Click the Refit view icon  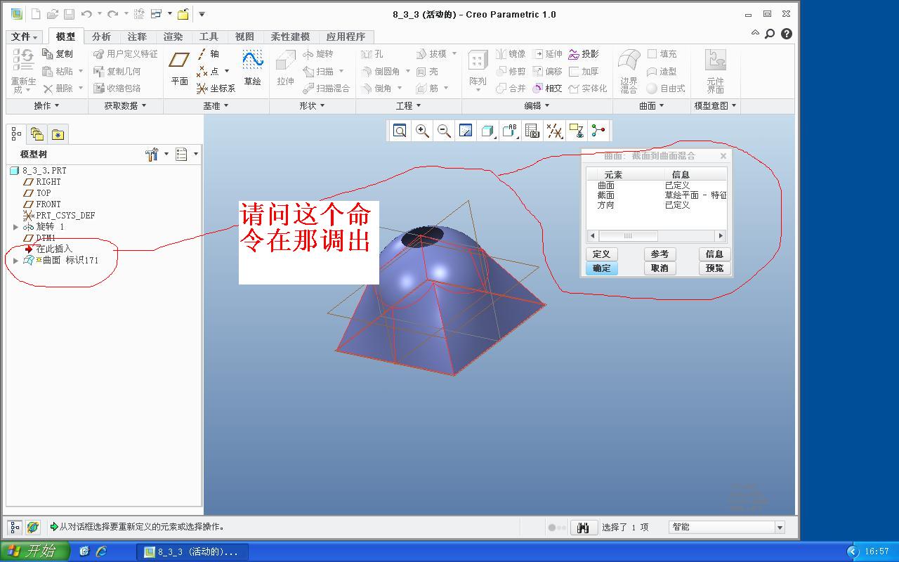pyautogui.click(x=400, y=131)
